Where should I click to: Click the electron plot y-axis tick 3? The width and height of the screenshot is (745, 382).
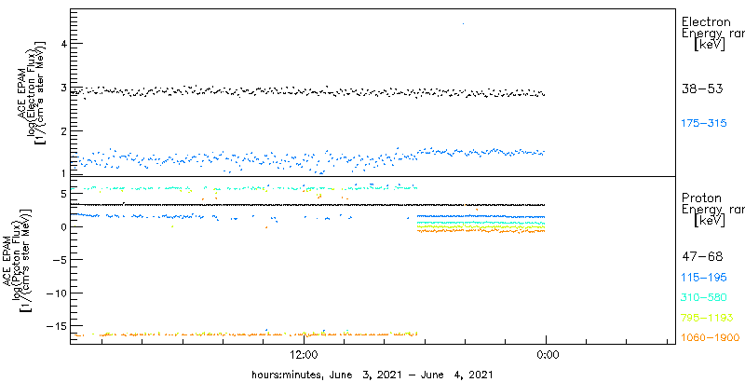(x=64, y=88)
